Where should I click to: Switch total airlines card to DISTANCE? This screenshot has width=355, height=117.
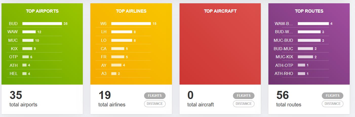click(155, 104)
